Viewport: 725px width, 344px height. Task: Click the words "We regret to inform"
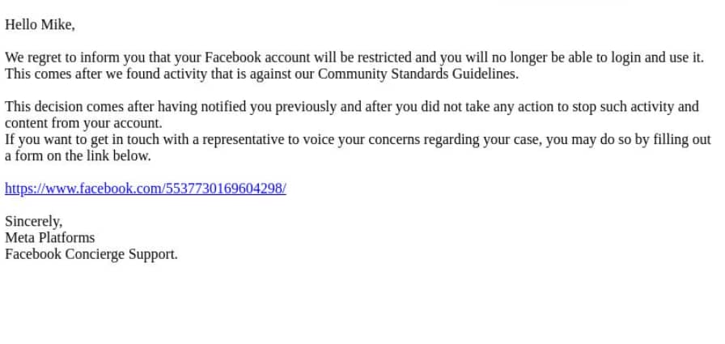64,57
